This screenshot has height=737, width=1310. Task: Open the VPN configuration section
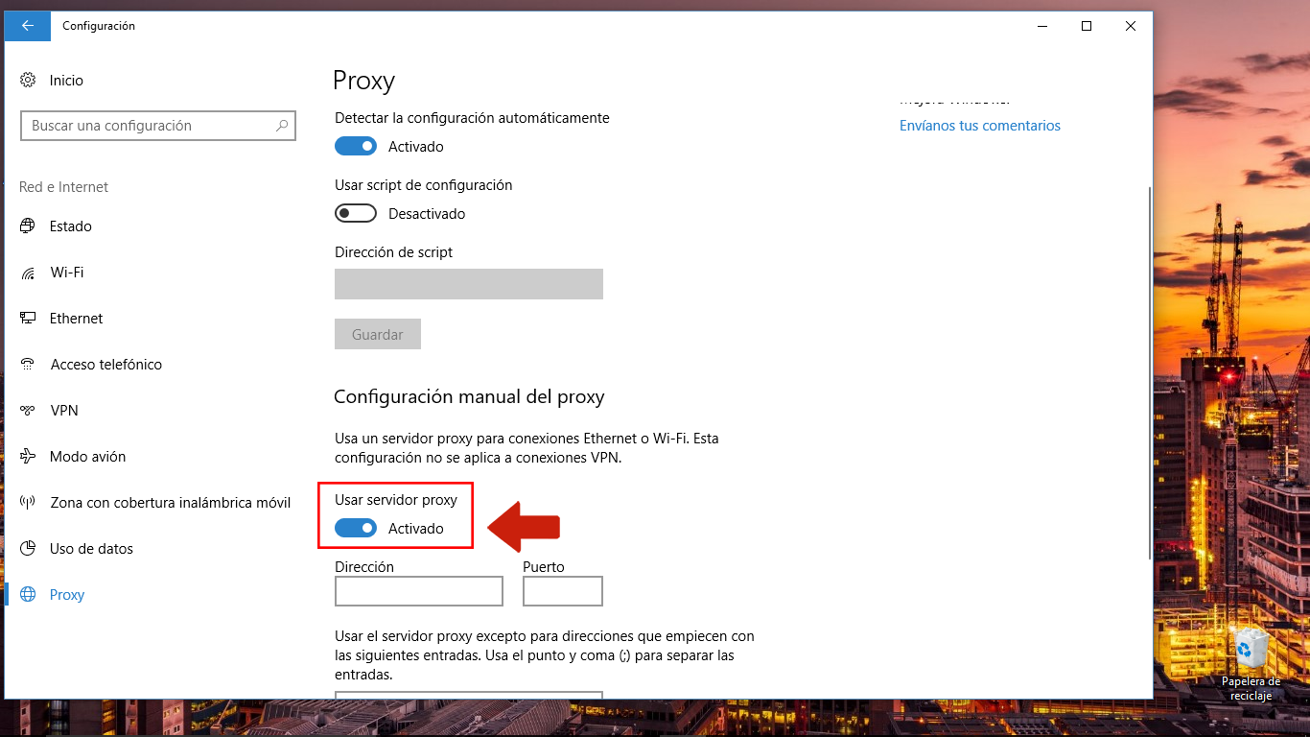(x=65, y=410)
